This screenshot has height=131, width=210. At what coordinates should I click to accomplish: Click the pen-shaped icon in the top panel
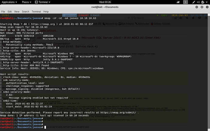tap(194, 2)
